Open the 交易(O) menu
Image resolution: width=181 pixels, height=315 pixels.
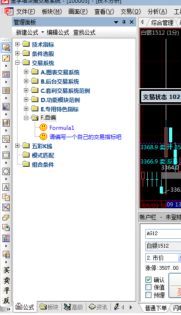pos(131,12)
